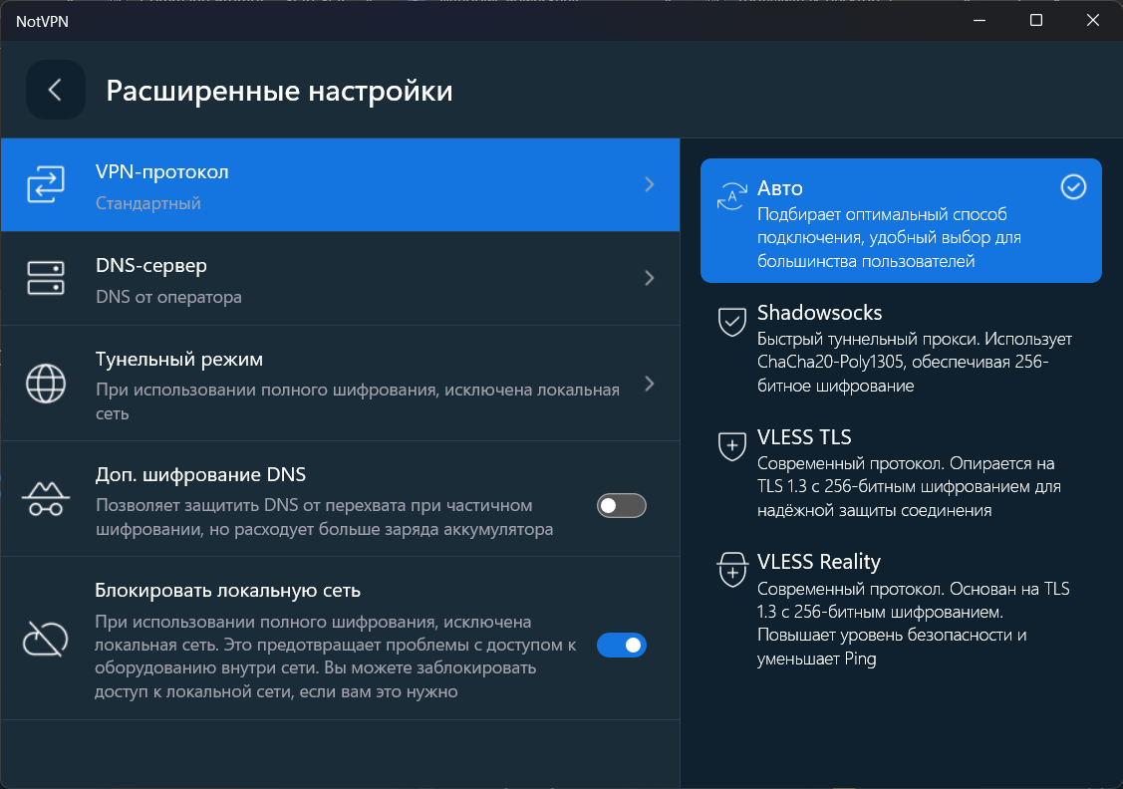The height and width of the screenshot is (789, 1123).
Task: Select the VPN-протокол settings row
Action: (340, 184)
